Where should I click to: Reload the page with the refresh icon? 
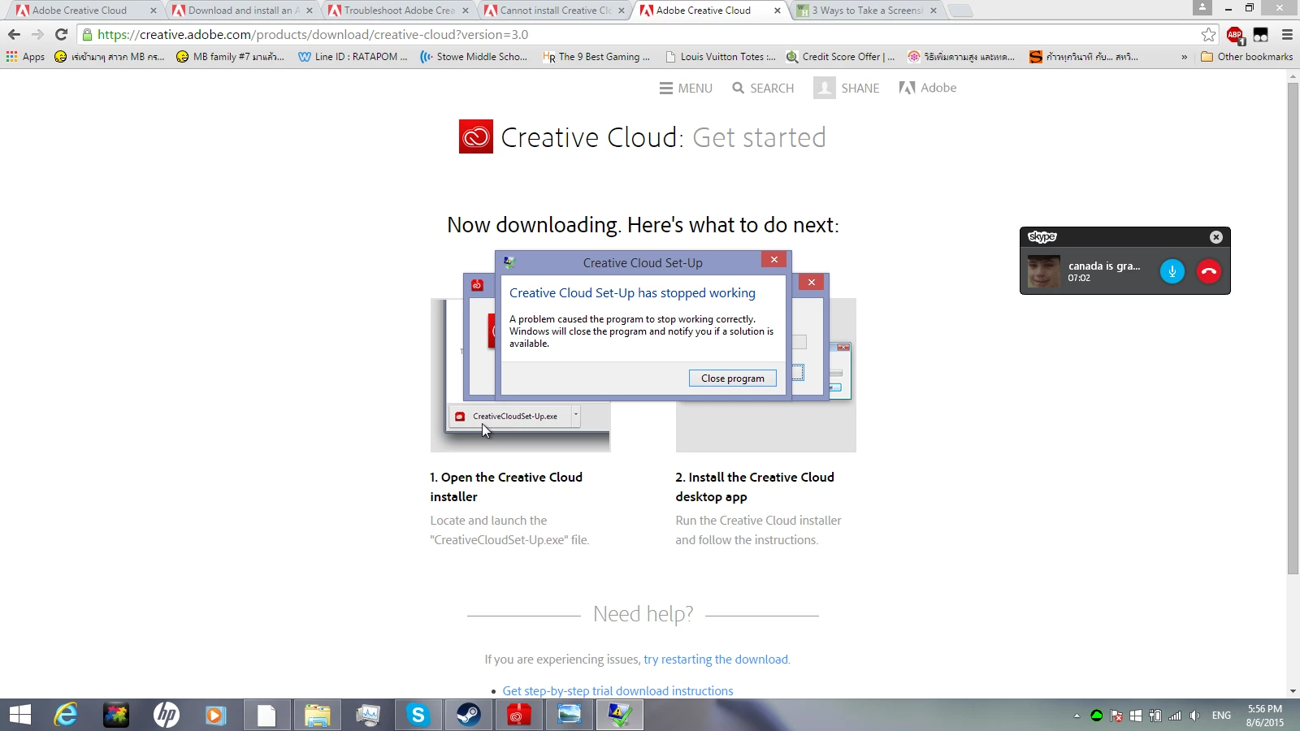coord(61,34)
